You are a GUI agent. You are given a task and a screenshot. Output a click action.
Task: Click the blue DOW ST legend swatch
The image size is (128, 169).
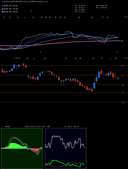3,6
